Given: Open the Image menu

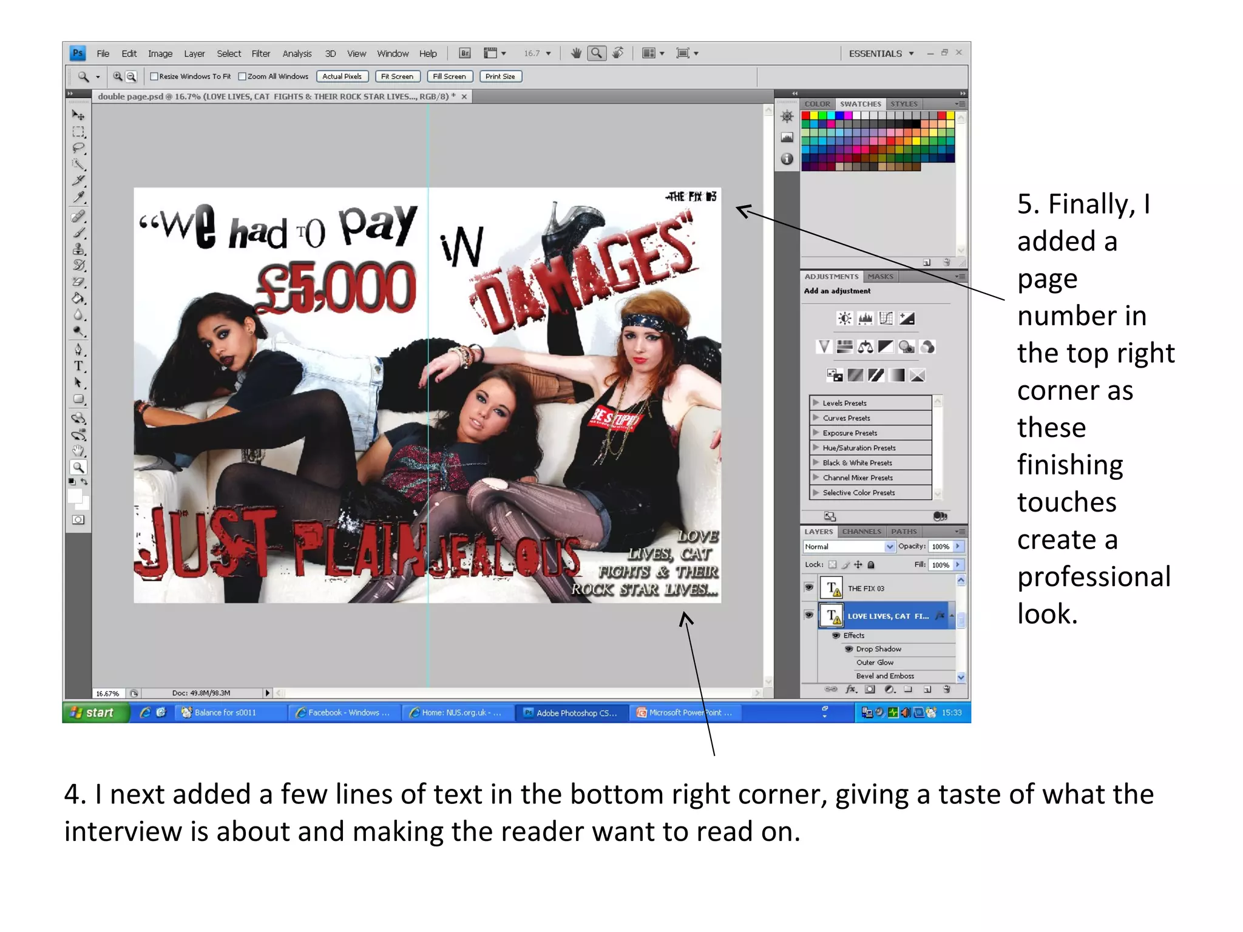Looking at the screenshot, I should [160, 53].
